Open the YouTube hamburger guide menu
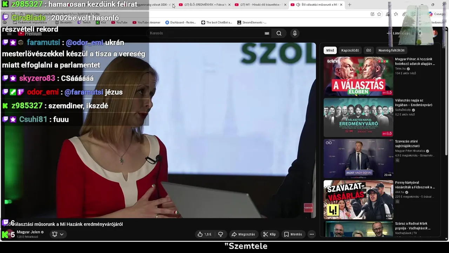 click(x=9, y=33)
